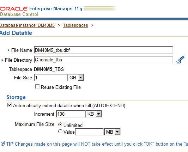
Task: Click the TIP checkmark icon
Action: 2,144
